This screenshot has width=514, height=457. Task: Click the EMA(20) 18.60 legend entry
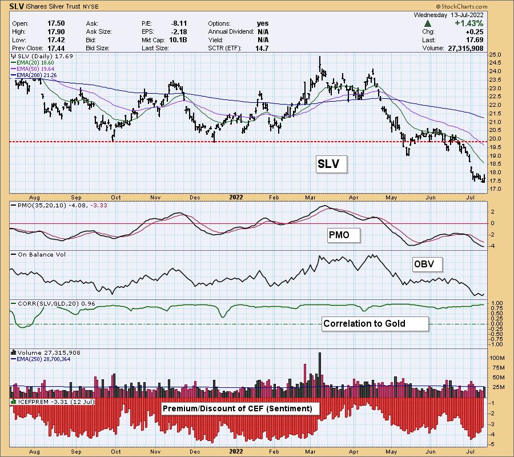tap(33, 62)
